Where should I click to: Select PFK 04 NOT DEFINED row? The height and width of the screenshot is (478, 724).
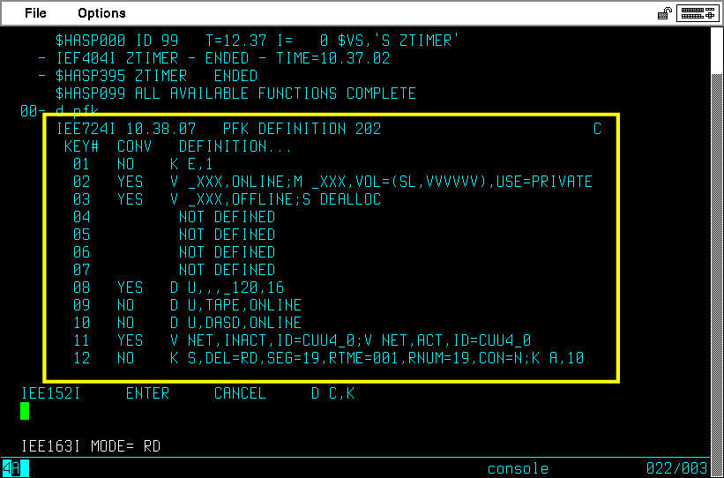pyautogui.click(x=174, y=217)
